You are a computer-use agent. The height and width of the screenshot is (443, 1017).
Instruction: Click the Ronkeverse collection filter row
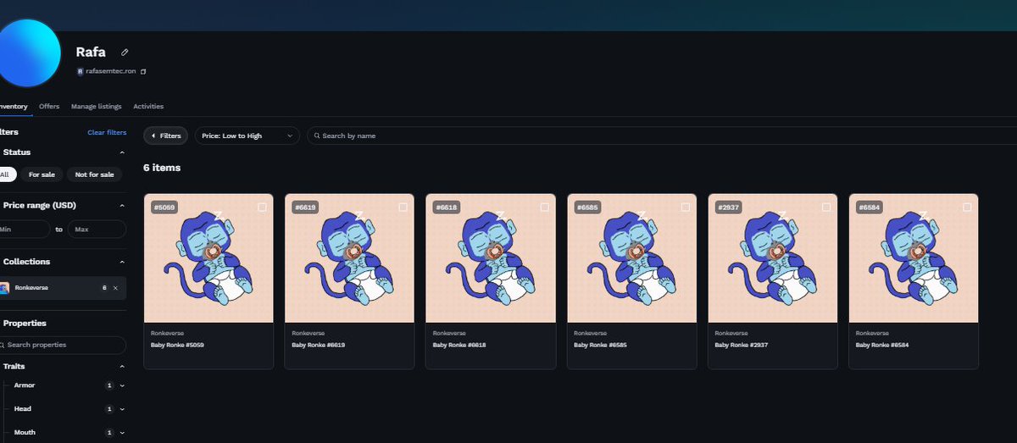[62, 288]
